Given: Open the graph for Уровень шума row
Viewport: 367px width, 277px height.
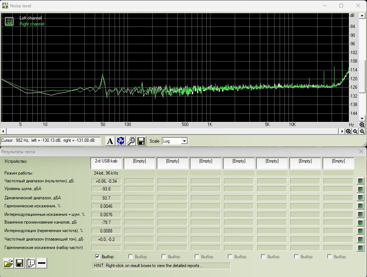Looking at the screenshot, I should [x=360, y=189].
